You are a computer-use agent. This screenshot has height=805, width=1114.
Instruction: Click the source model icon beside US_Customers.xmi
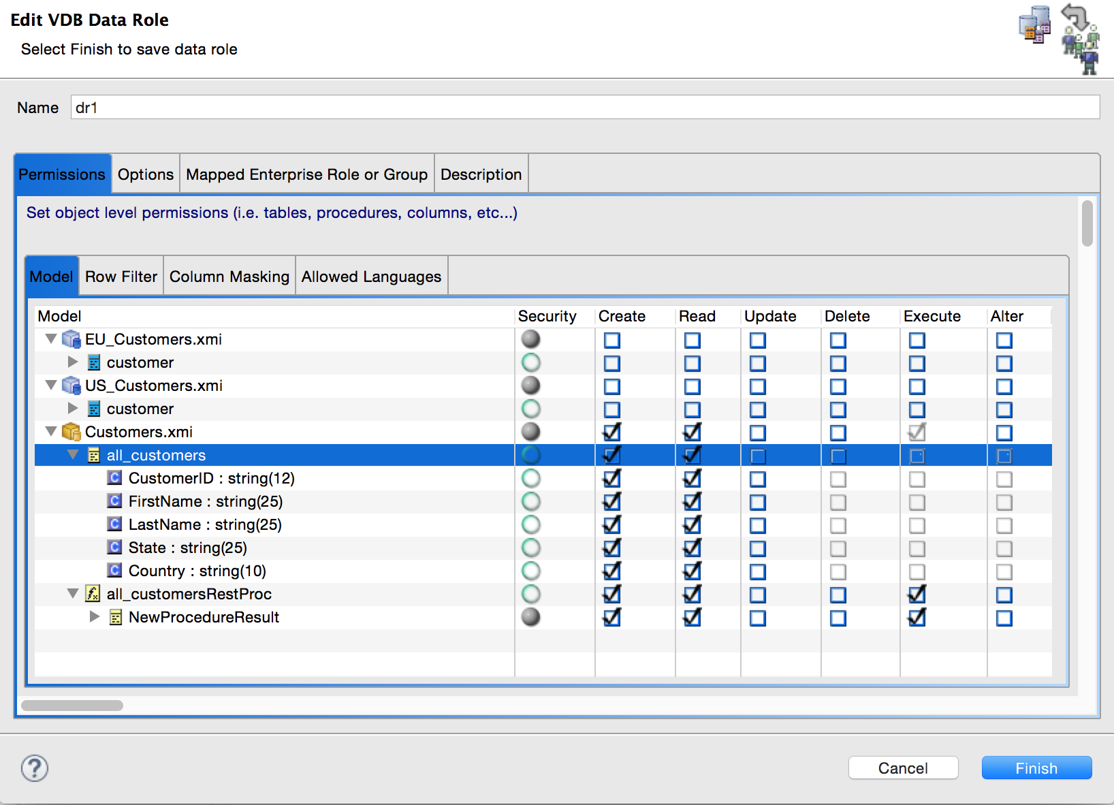point(70,385)
